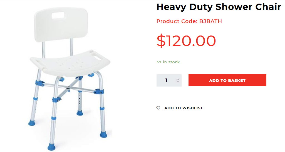Click the heart wishlist icon
This screenshot has width=285, height=152.
[x=158, y=108]
